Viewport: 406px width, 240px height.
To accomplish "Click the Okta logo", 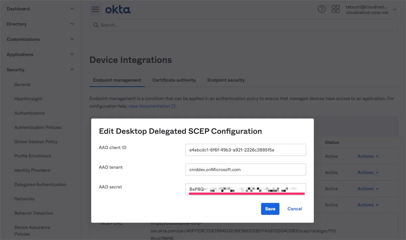I will coord(118,9).
